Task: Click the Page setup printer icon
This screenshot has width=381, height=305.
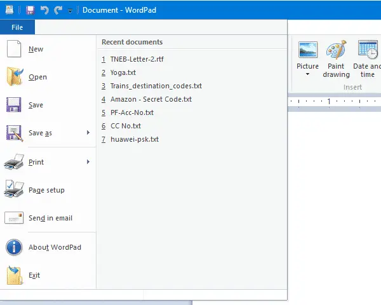Action: click(14, 189)
